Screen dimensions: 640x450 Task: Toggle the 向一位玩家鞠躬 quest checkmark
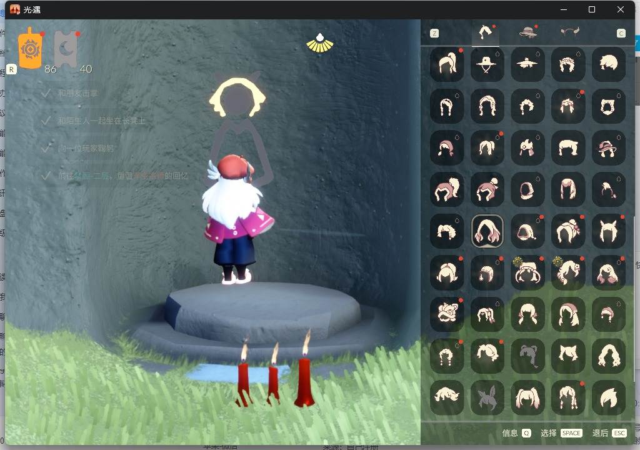[46, 148]
